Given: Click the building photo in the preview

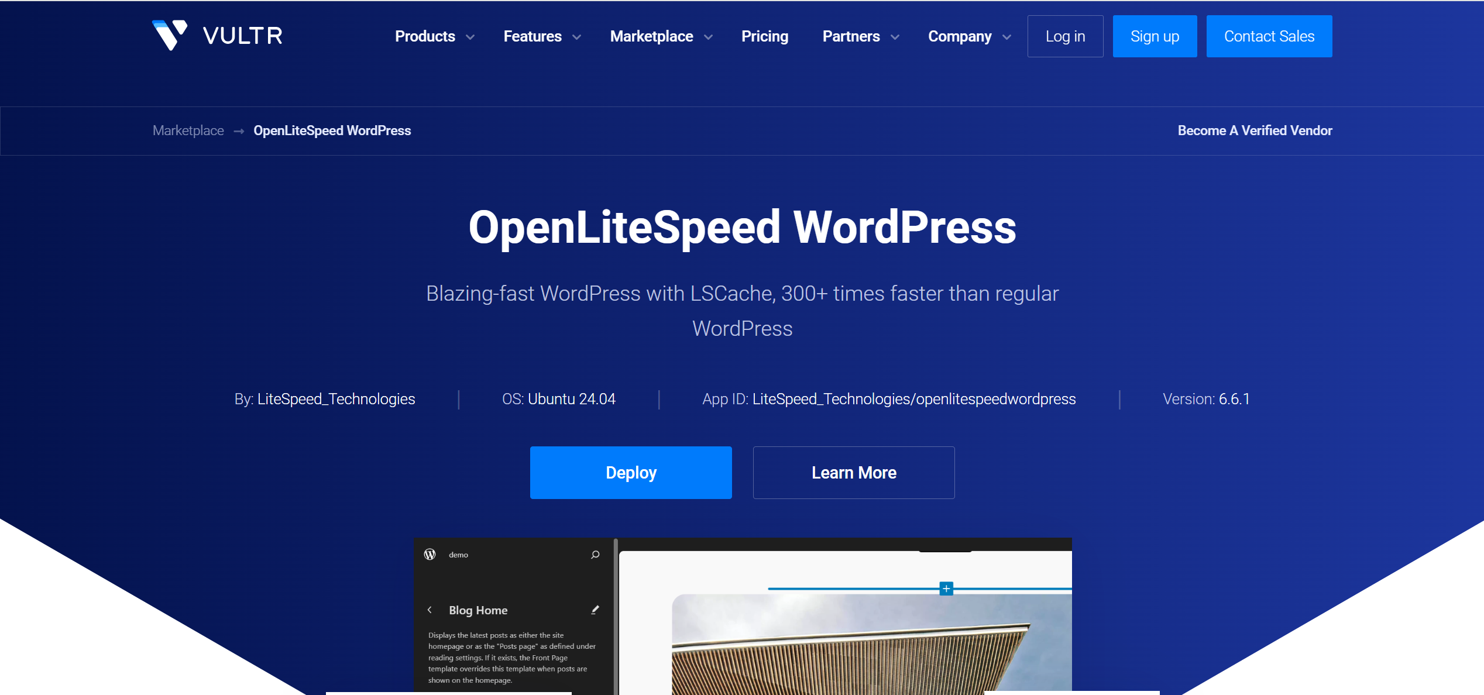Looking at the screenshot, I should click(x=872, y=644).
